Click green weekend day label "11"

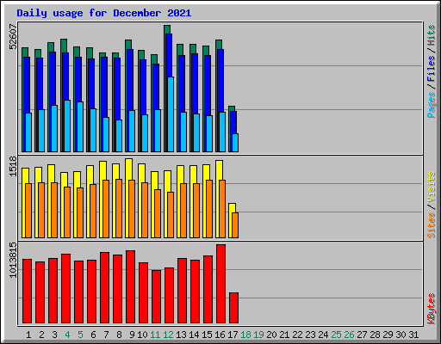[155, 335]
